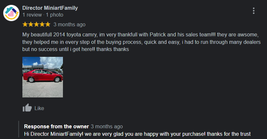
Task: Click the owner response's "3 months ago" timestamp
Action: pyautogui.click(x=107, y=126)
